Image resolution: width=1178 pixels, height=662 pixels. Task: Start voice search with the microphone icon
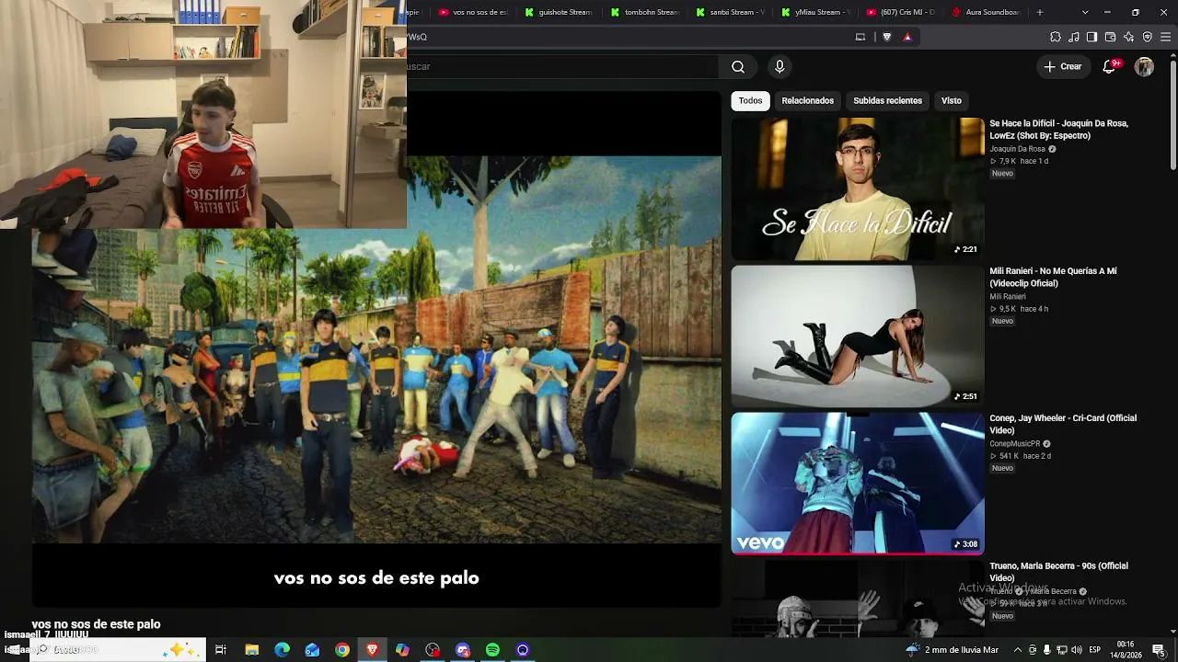[x=780, y=66]
